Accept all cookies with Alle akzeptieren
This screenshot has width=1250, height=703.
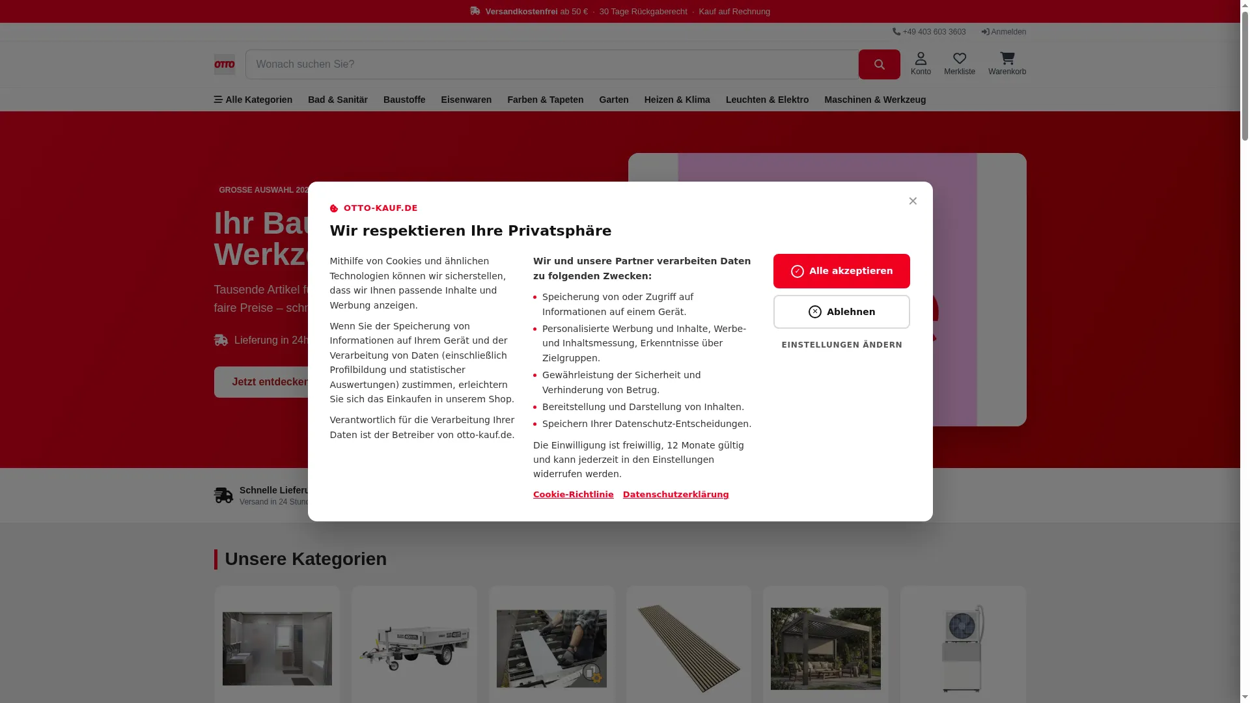click(x=841, y=271)
